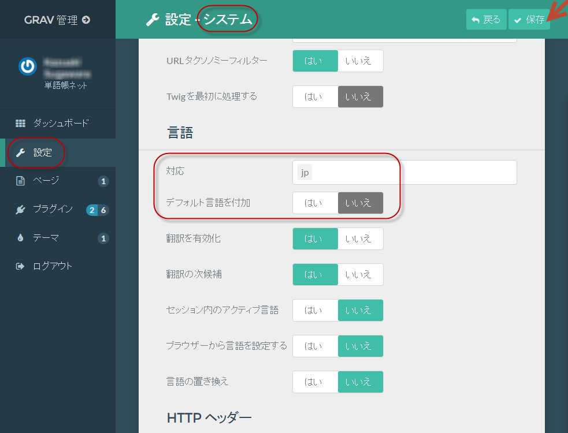Open the プラグイン menu item
568x433 pixels.
click(x=53, y=210)
